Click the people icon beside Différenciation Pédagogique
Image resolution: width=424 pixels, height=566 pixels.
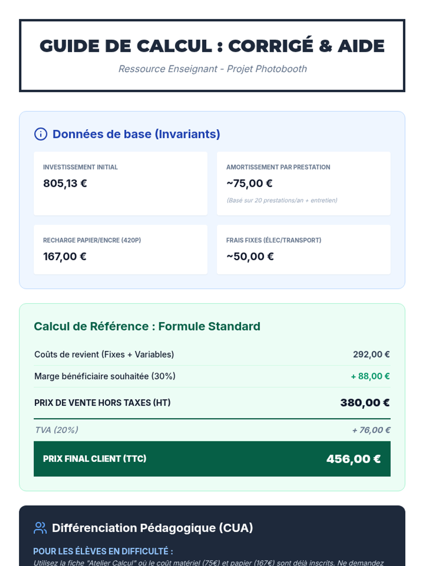[x=40, y=528]
